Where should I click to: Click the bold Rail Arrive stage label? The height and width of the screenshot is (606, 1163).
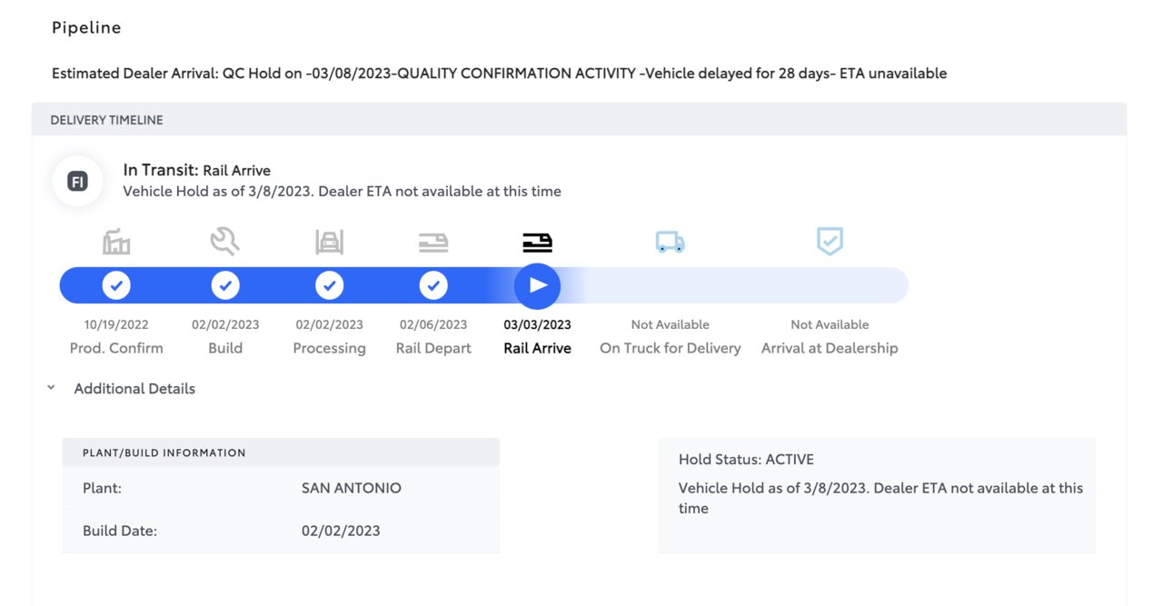point(538,348)
